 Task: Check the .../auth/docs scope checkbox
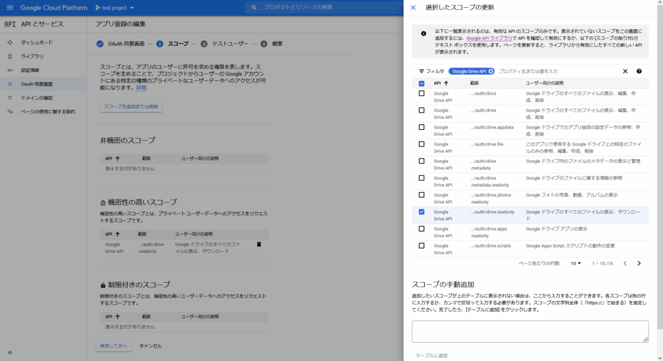[421, 93]
